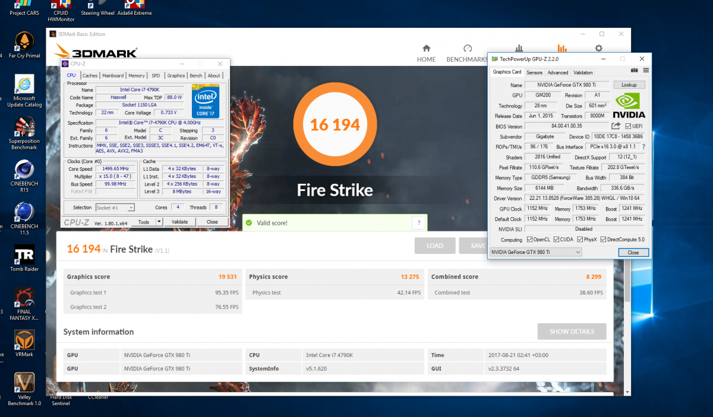
Task: Toggle the OpenCL checkbox in GPU-Z
Action: [529, 240]
